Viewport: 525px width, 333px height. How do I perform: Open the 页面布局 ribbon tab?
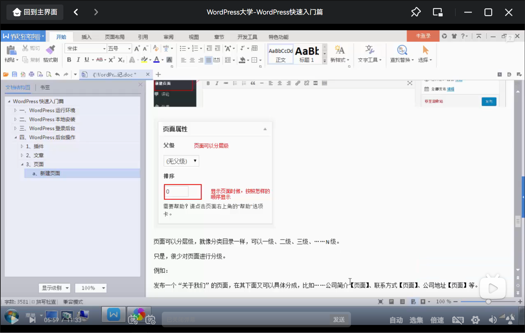click(115, 37)
